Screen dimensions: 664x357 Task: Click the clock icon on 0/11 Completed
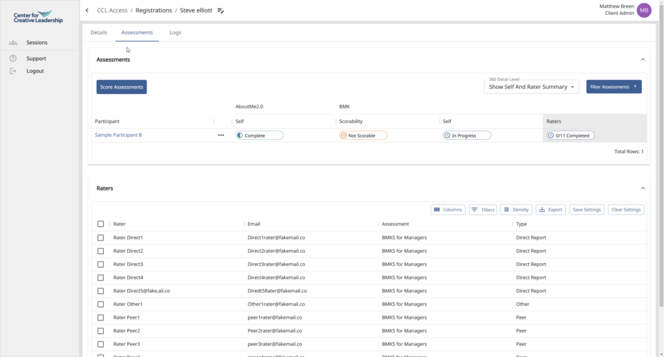coord(551,135)
